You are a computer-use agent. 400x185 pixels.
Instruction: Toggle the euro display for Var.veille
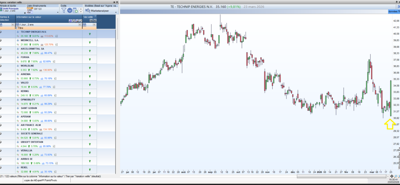[x=95, y=20]
